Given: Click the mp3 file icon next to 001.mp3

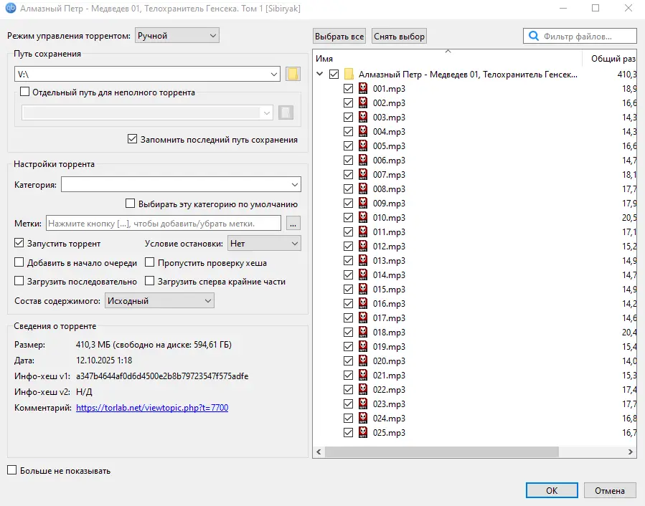Looking at the screenshot, I should (364, 89).
